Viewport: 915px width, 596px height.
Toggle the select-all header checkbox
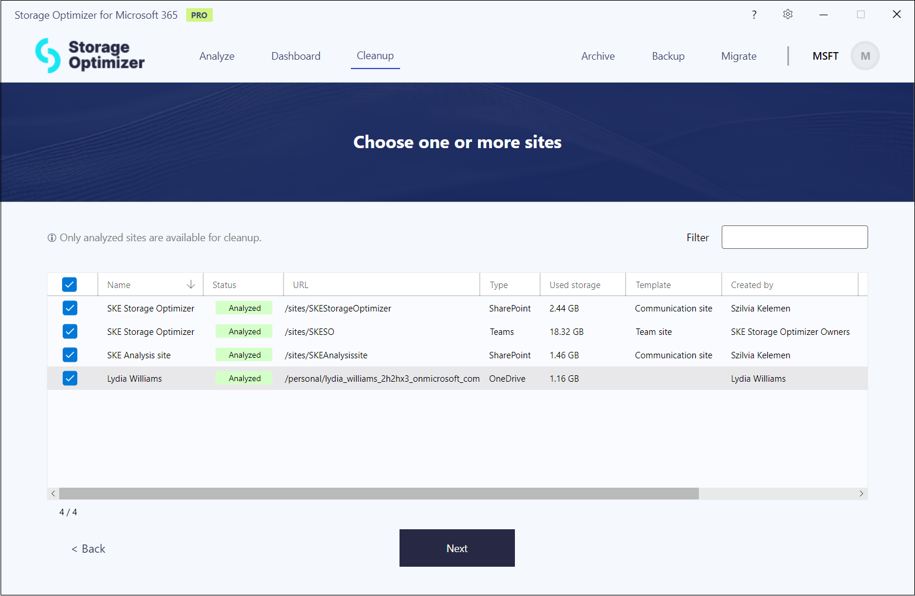pyautogui.click(x=70, y=285)
